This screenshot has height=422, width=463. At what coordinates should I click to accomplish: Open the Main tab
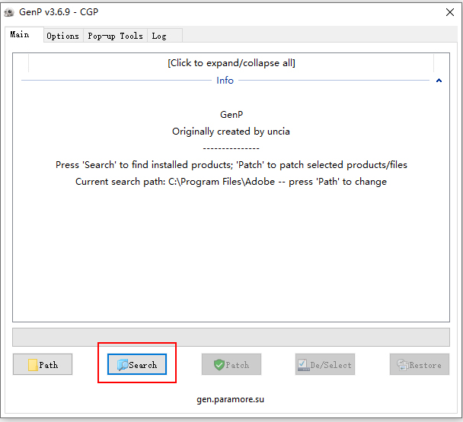pos(24,35)
